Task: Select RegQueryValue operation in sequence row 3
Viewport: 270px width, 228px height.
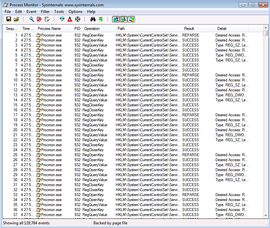Action: tap(95, 45)
